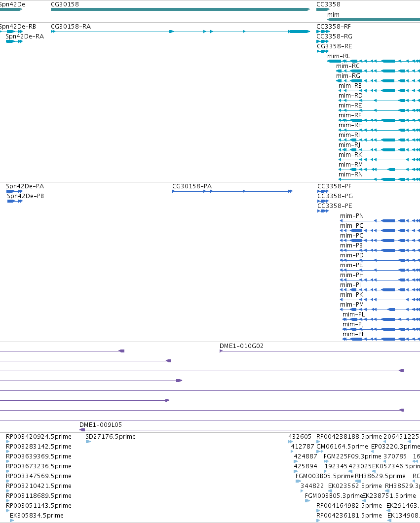
Task: Select the RP003347569.5prime EST label
Action: coord(38,476)
